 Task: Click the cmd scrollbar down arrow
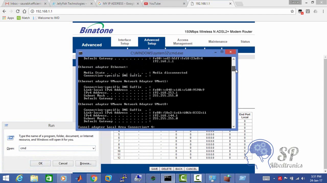(233, 126)
